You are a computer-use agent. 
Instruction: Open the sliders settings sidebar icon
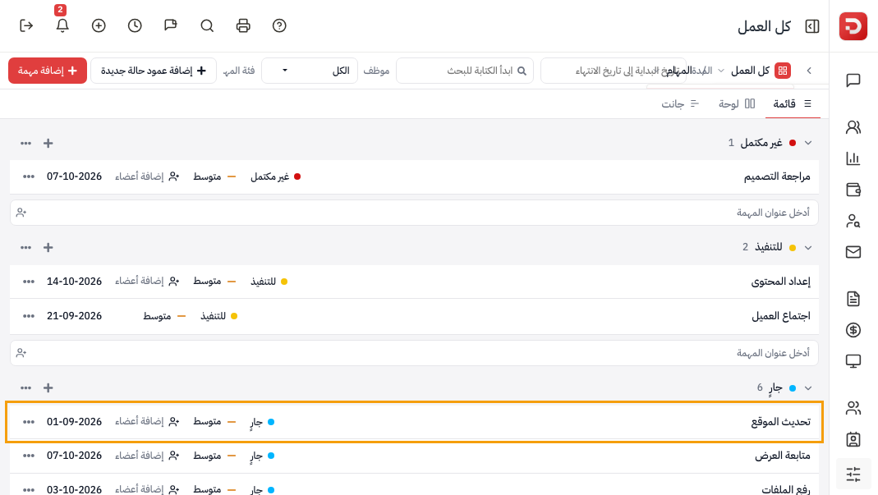point(853,474)
